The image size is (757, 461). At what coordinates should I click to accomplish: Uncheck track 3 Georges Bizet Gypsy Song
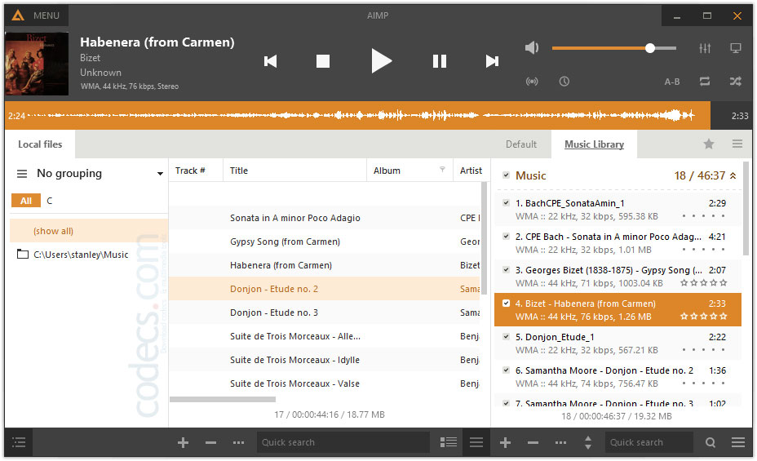506,270
